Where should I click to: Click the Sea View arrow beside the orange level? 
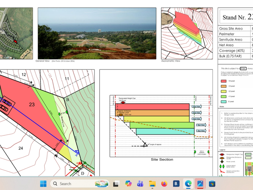point(197,113)
